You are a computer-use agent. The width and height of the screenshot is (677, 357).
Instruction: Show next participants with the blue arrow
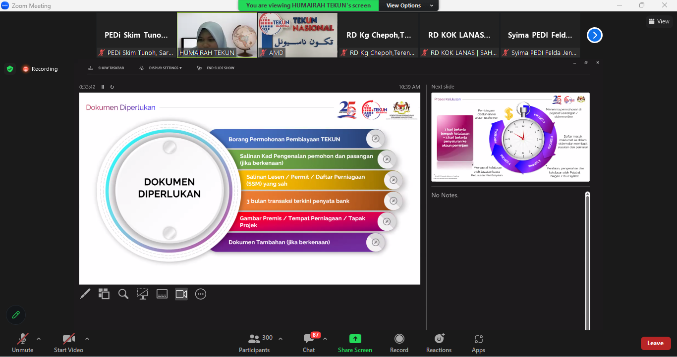(x=595, y=35)
